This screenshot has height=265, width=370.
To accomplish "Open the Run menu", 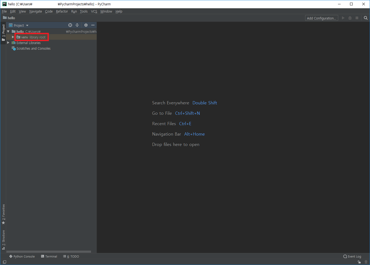I will pos(74,11).
